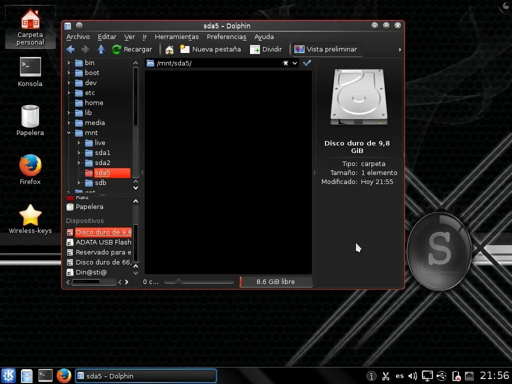Open the KDE application launcher
The width and height of the screenshot is (512, 384).
(8, 376)
